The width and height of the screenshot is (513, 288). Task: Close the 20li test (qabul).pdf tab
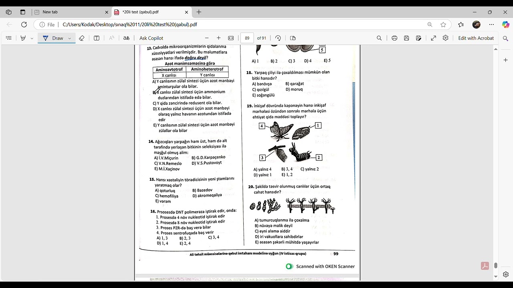coord(187,12)
